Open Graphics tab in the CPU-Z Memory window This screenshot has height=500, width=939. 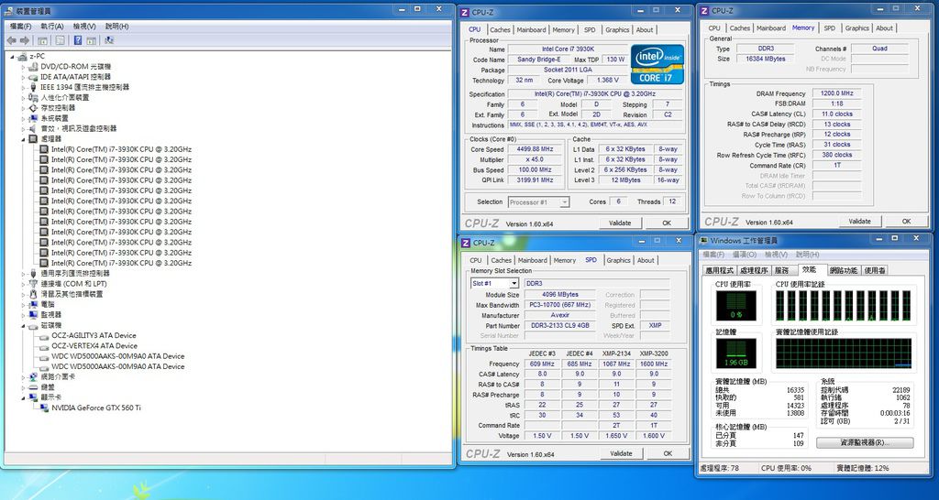tap(857, 28)
